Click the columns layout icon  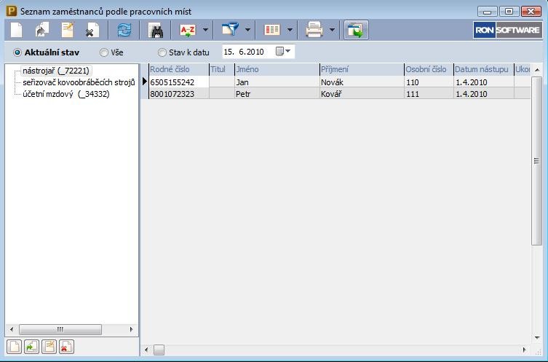272,30
